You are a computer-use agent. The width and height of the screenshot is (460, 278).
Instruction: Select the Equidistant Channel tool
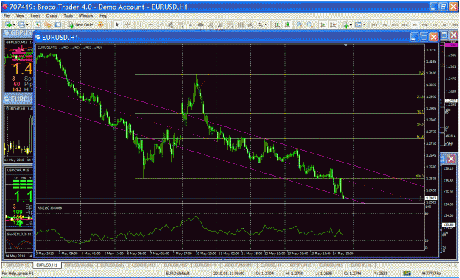170,25
